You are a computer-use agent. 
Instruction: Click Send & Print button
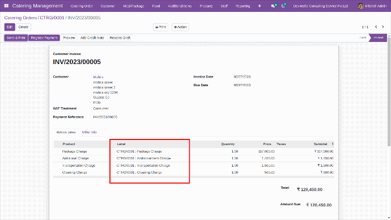click(16, 37)
